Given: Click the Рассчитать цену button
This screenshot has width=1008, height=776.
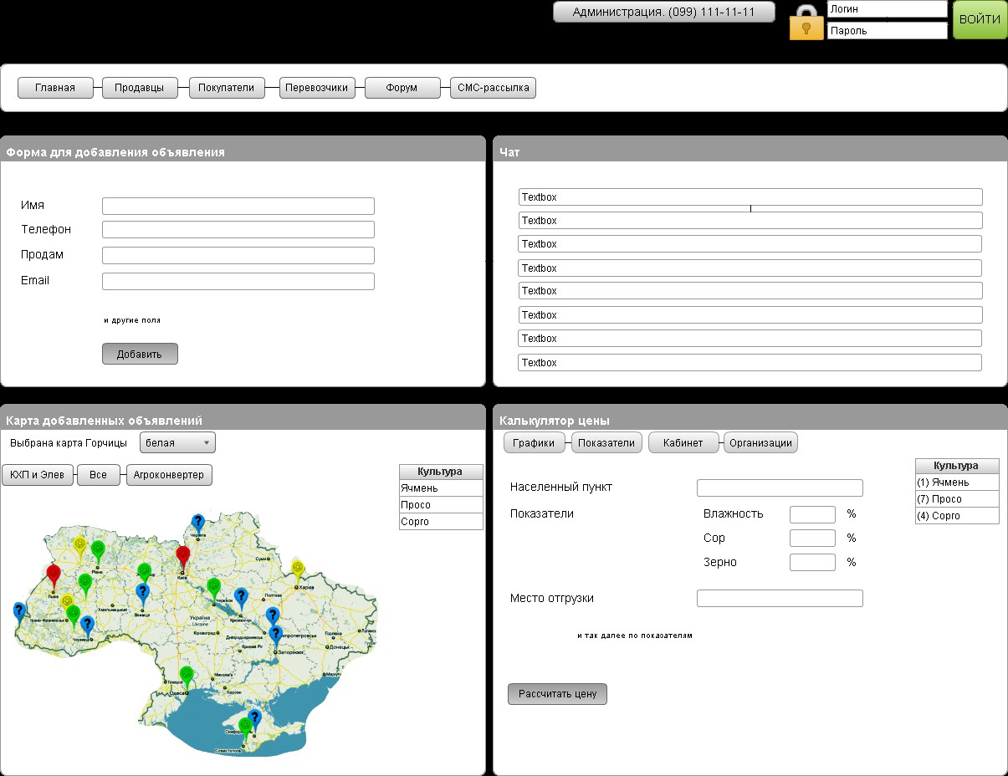Looking at the screenshot, I should click(x=557, y=694).
